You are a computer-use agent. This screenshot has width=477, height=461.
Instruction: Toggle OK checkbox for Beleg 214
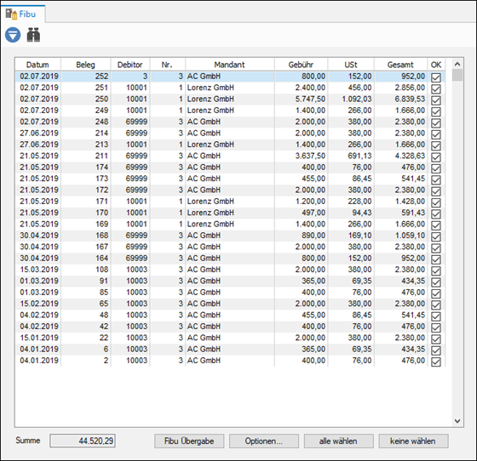tap(436, 134)
